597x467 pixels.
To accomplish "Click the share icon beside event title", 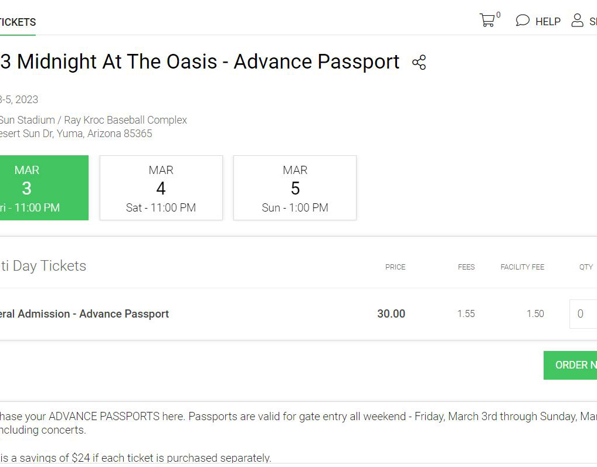I will [x=419, y=63].
